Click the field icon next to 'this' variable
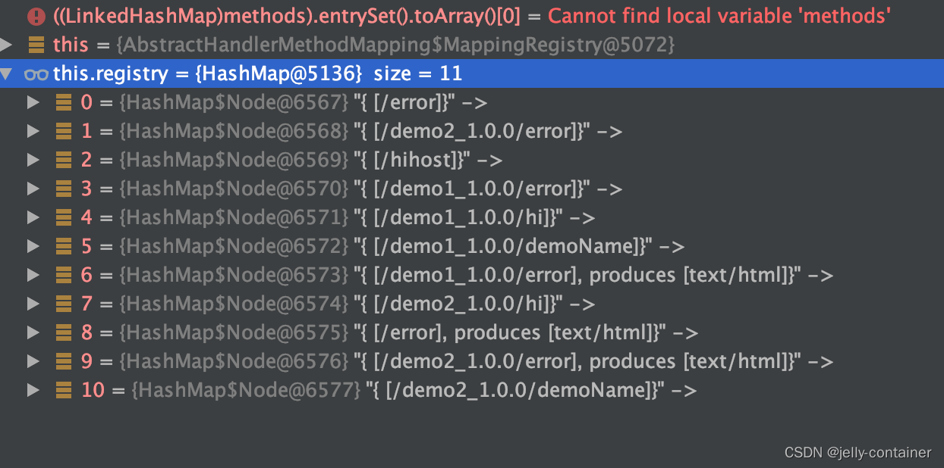The width and height of the screenshot is (944, 468). pos(36,45)
